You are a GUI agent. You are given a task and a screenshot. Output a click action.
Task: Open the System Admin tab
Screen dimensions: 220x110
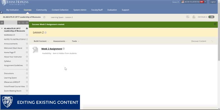pyautogui.click(x=80, y=10)
